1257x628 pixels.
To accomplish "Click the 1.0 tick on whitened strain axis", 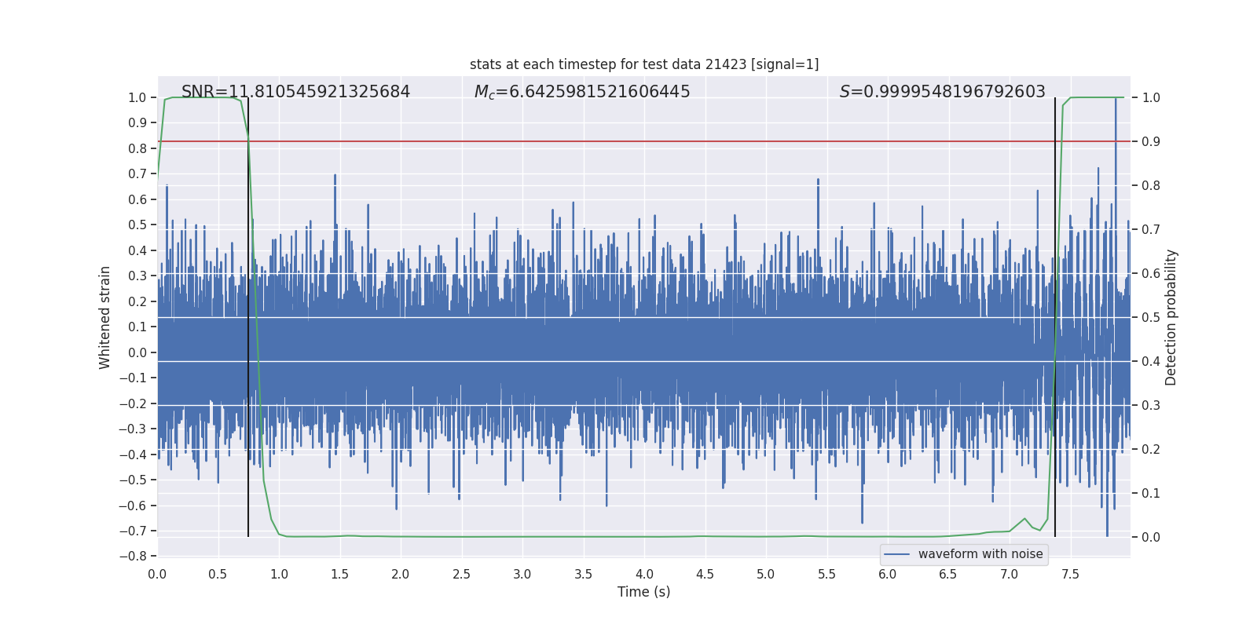I will pyautogui.click(x=137, y=98).
